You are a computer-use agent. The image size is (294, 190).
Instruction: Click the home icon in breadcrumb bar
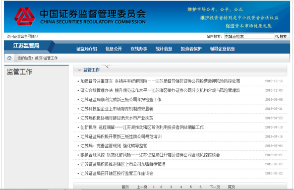click(10, 58)
